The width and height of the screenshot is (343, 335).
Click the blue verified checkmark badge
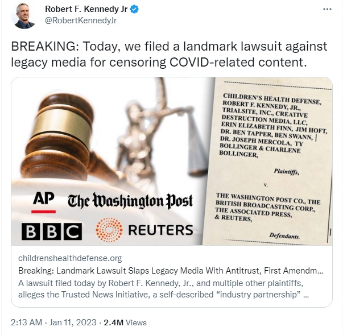pyautogui.click(x=134, y=9)
